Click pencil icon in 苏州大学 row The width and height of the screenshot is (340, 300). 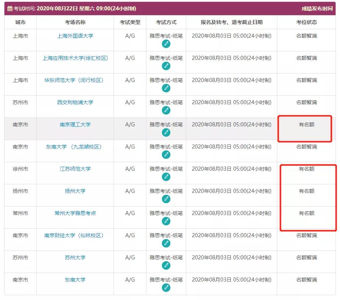point(166,266)
